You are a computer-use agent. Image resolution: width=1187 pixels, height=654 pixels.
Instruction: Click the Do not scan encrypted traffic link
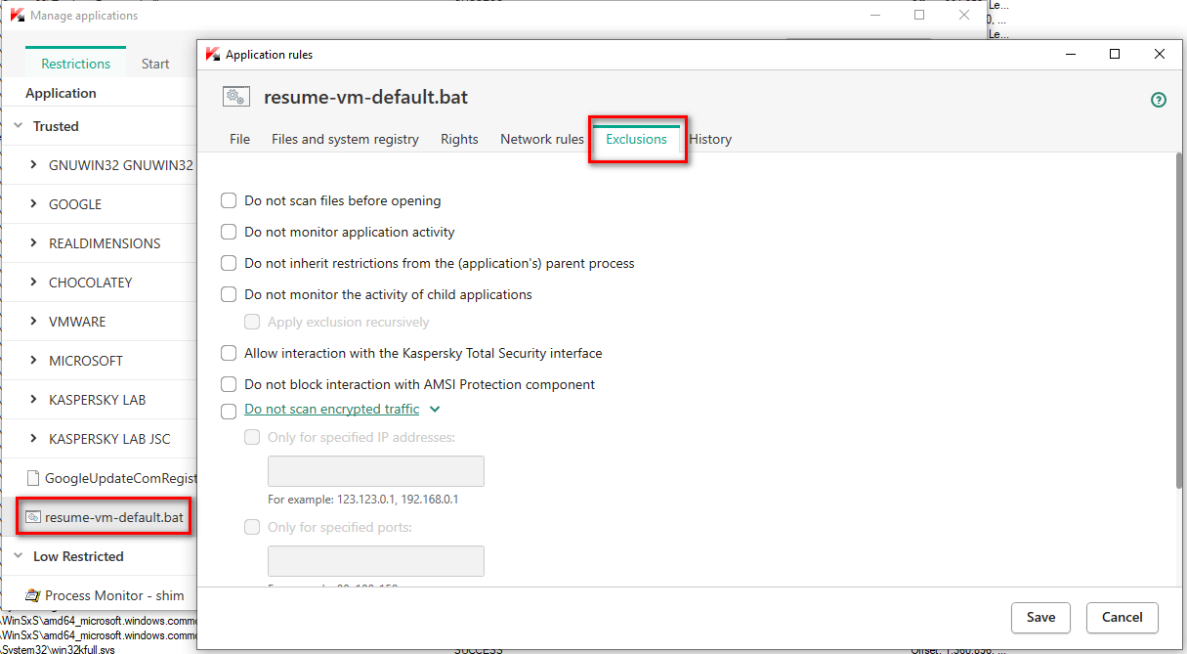point(331,410)
